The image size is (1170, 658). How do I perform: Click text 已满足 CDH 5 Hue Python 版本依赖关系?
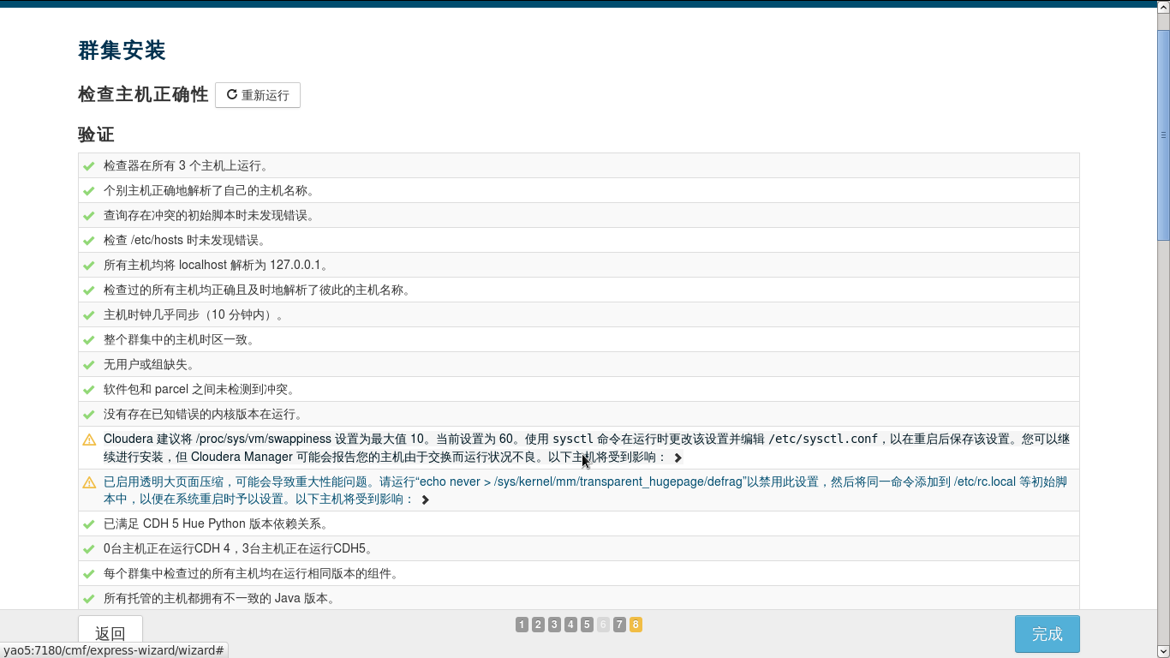click(216, 524)
